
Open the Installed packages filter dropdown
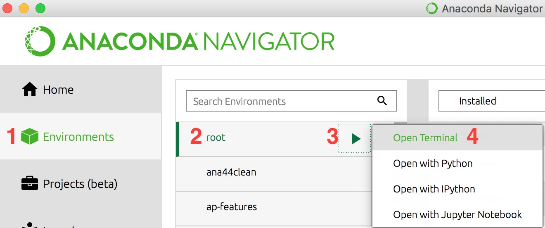tap(491, 101)
